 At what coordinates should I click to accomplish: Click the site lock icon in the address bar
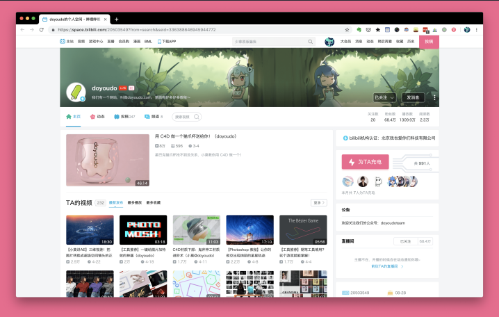click(x=53, y=30)
